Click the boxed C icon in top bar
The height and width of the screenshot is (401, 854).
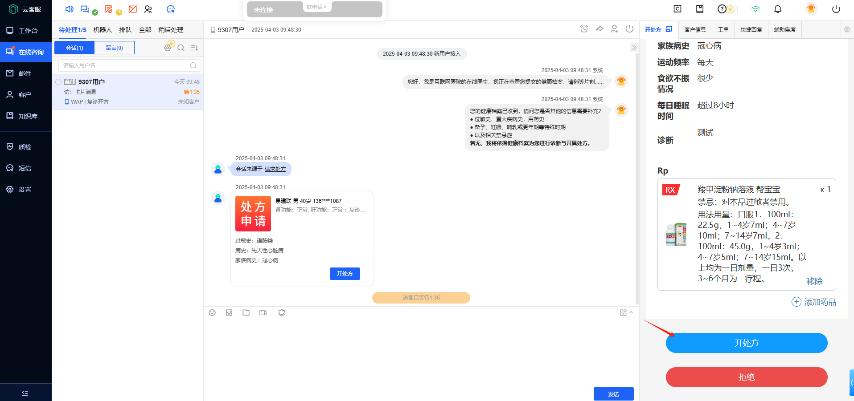point(677,9)
